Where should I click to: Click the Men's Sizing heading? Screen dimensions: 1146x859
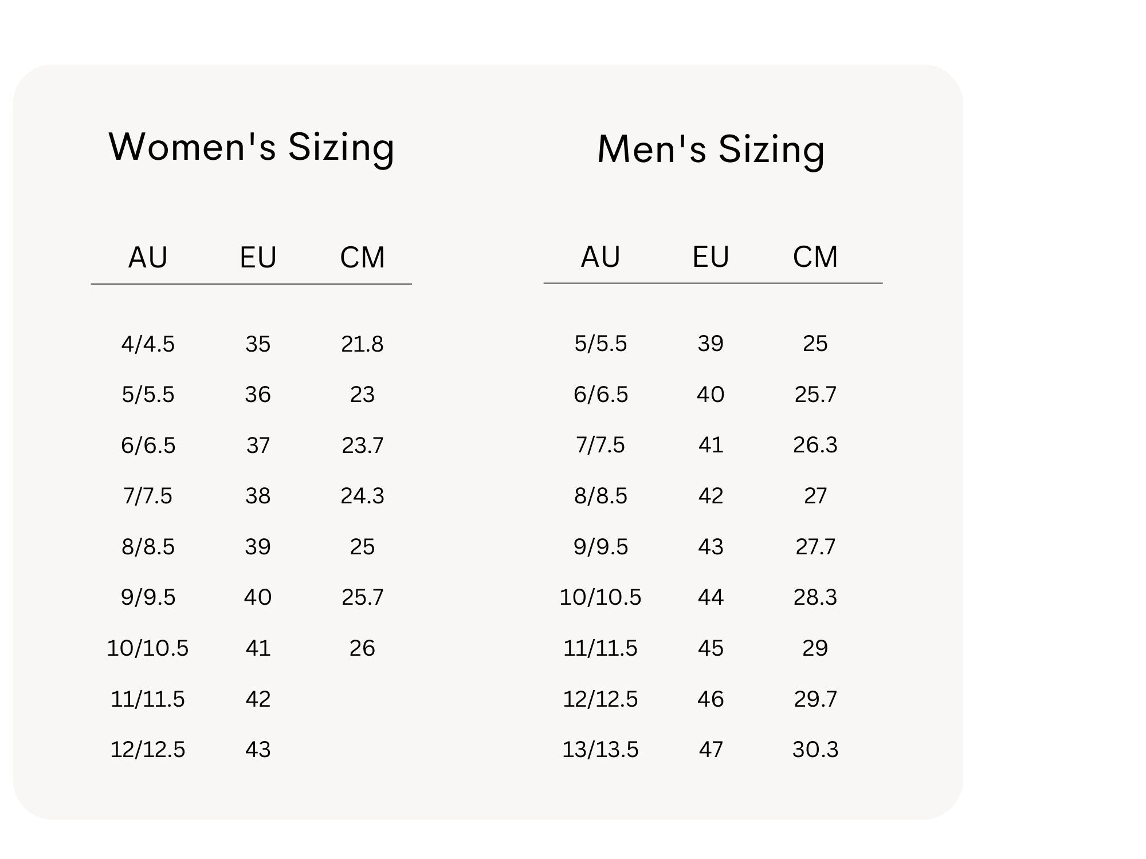(711, 149)
